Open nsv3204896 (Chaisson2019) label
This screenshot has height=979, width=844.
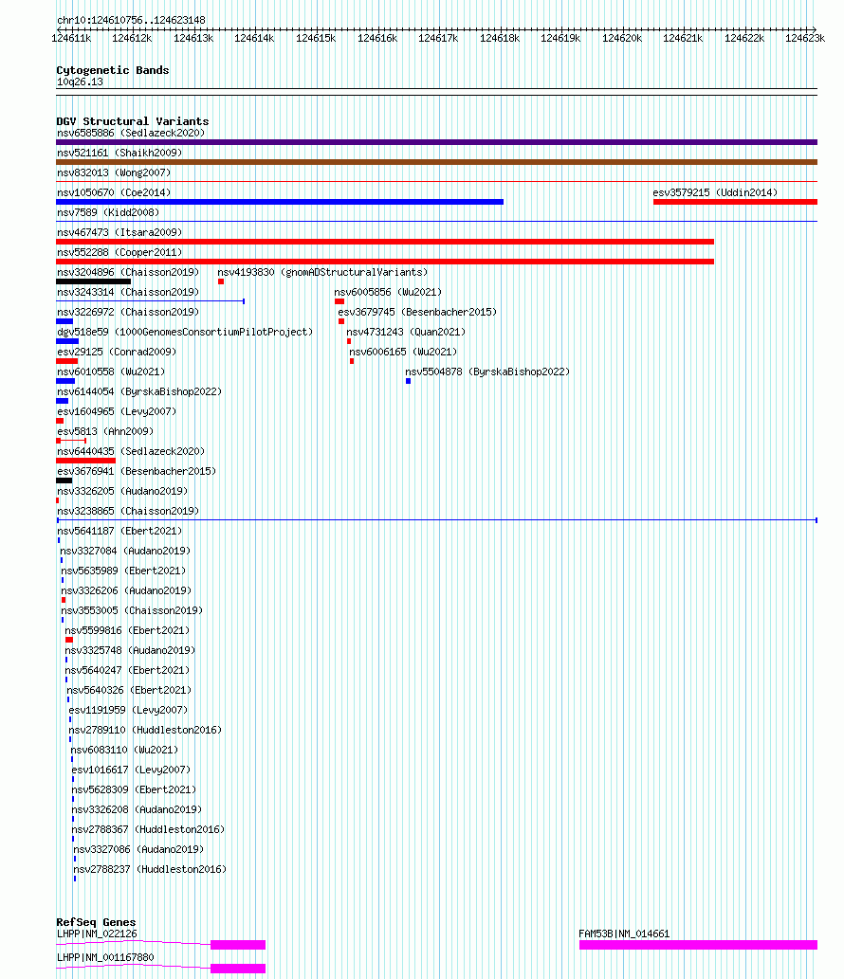(x=128, y=273)
